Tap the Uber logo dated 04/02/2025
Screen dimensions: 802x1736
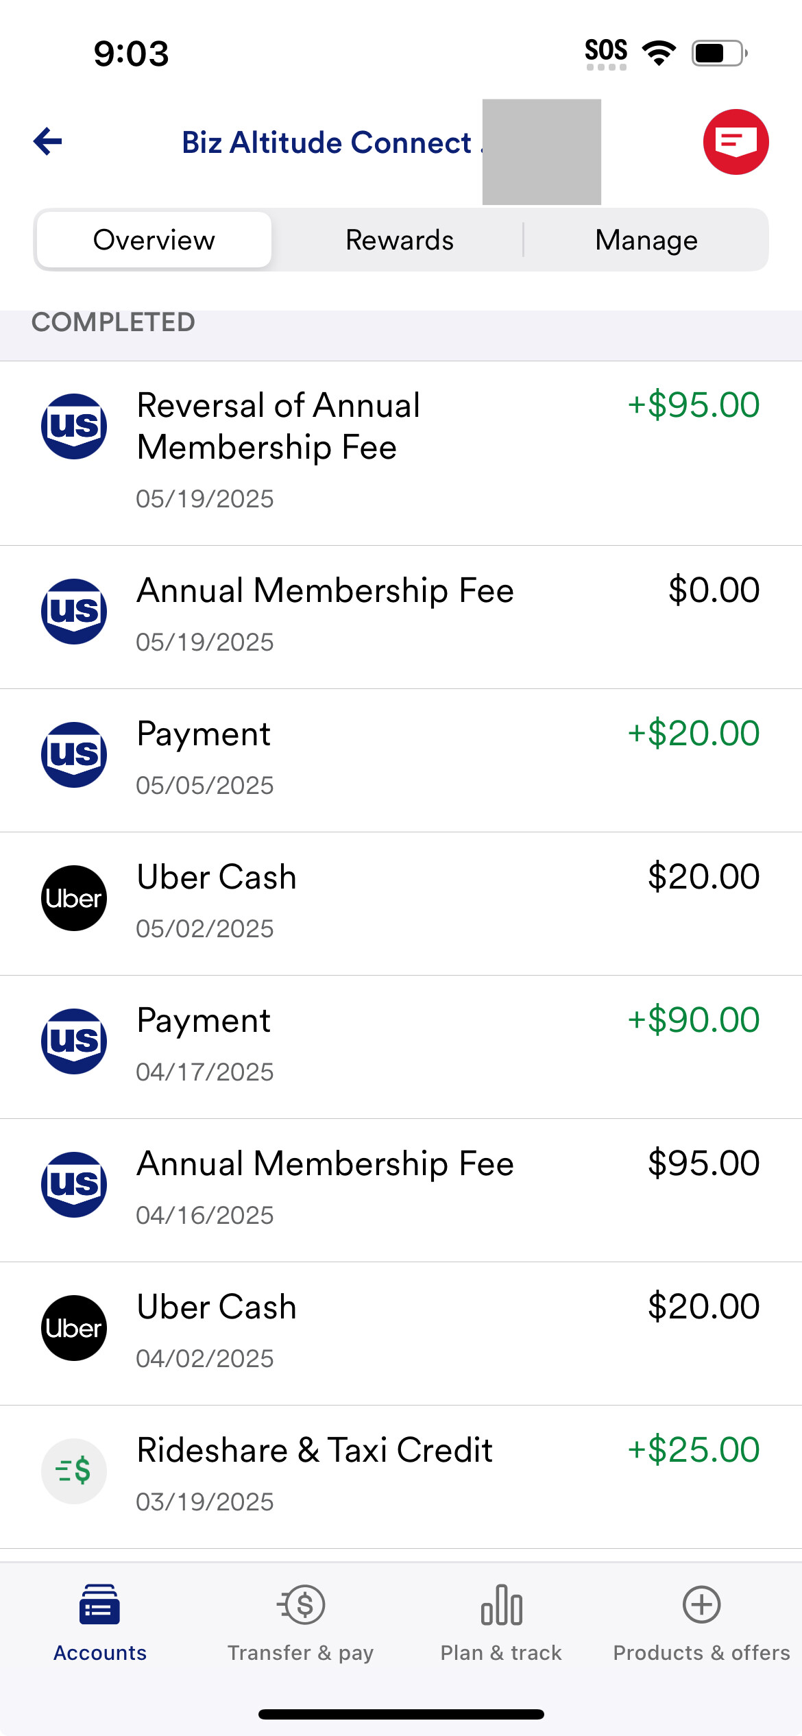point(74,1328)
